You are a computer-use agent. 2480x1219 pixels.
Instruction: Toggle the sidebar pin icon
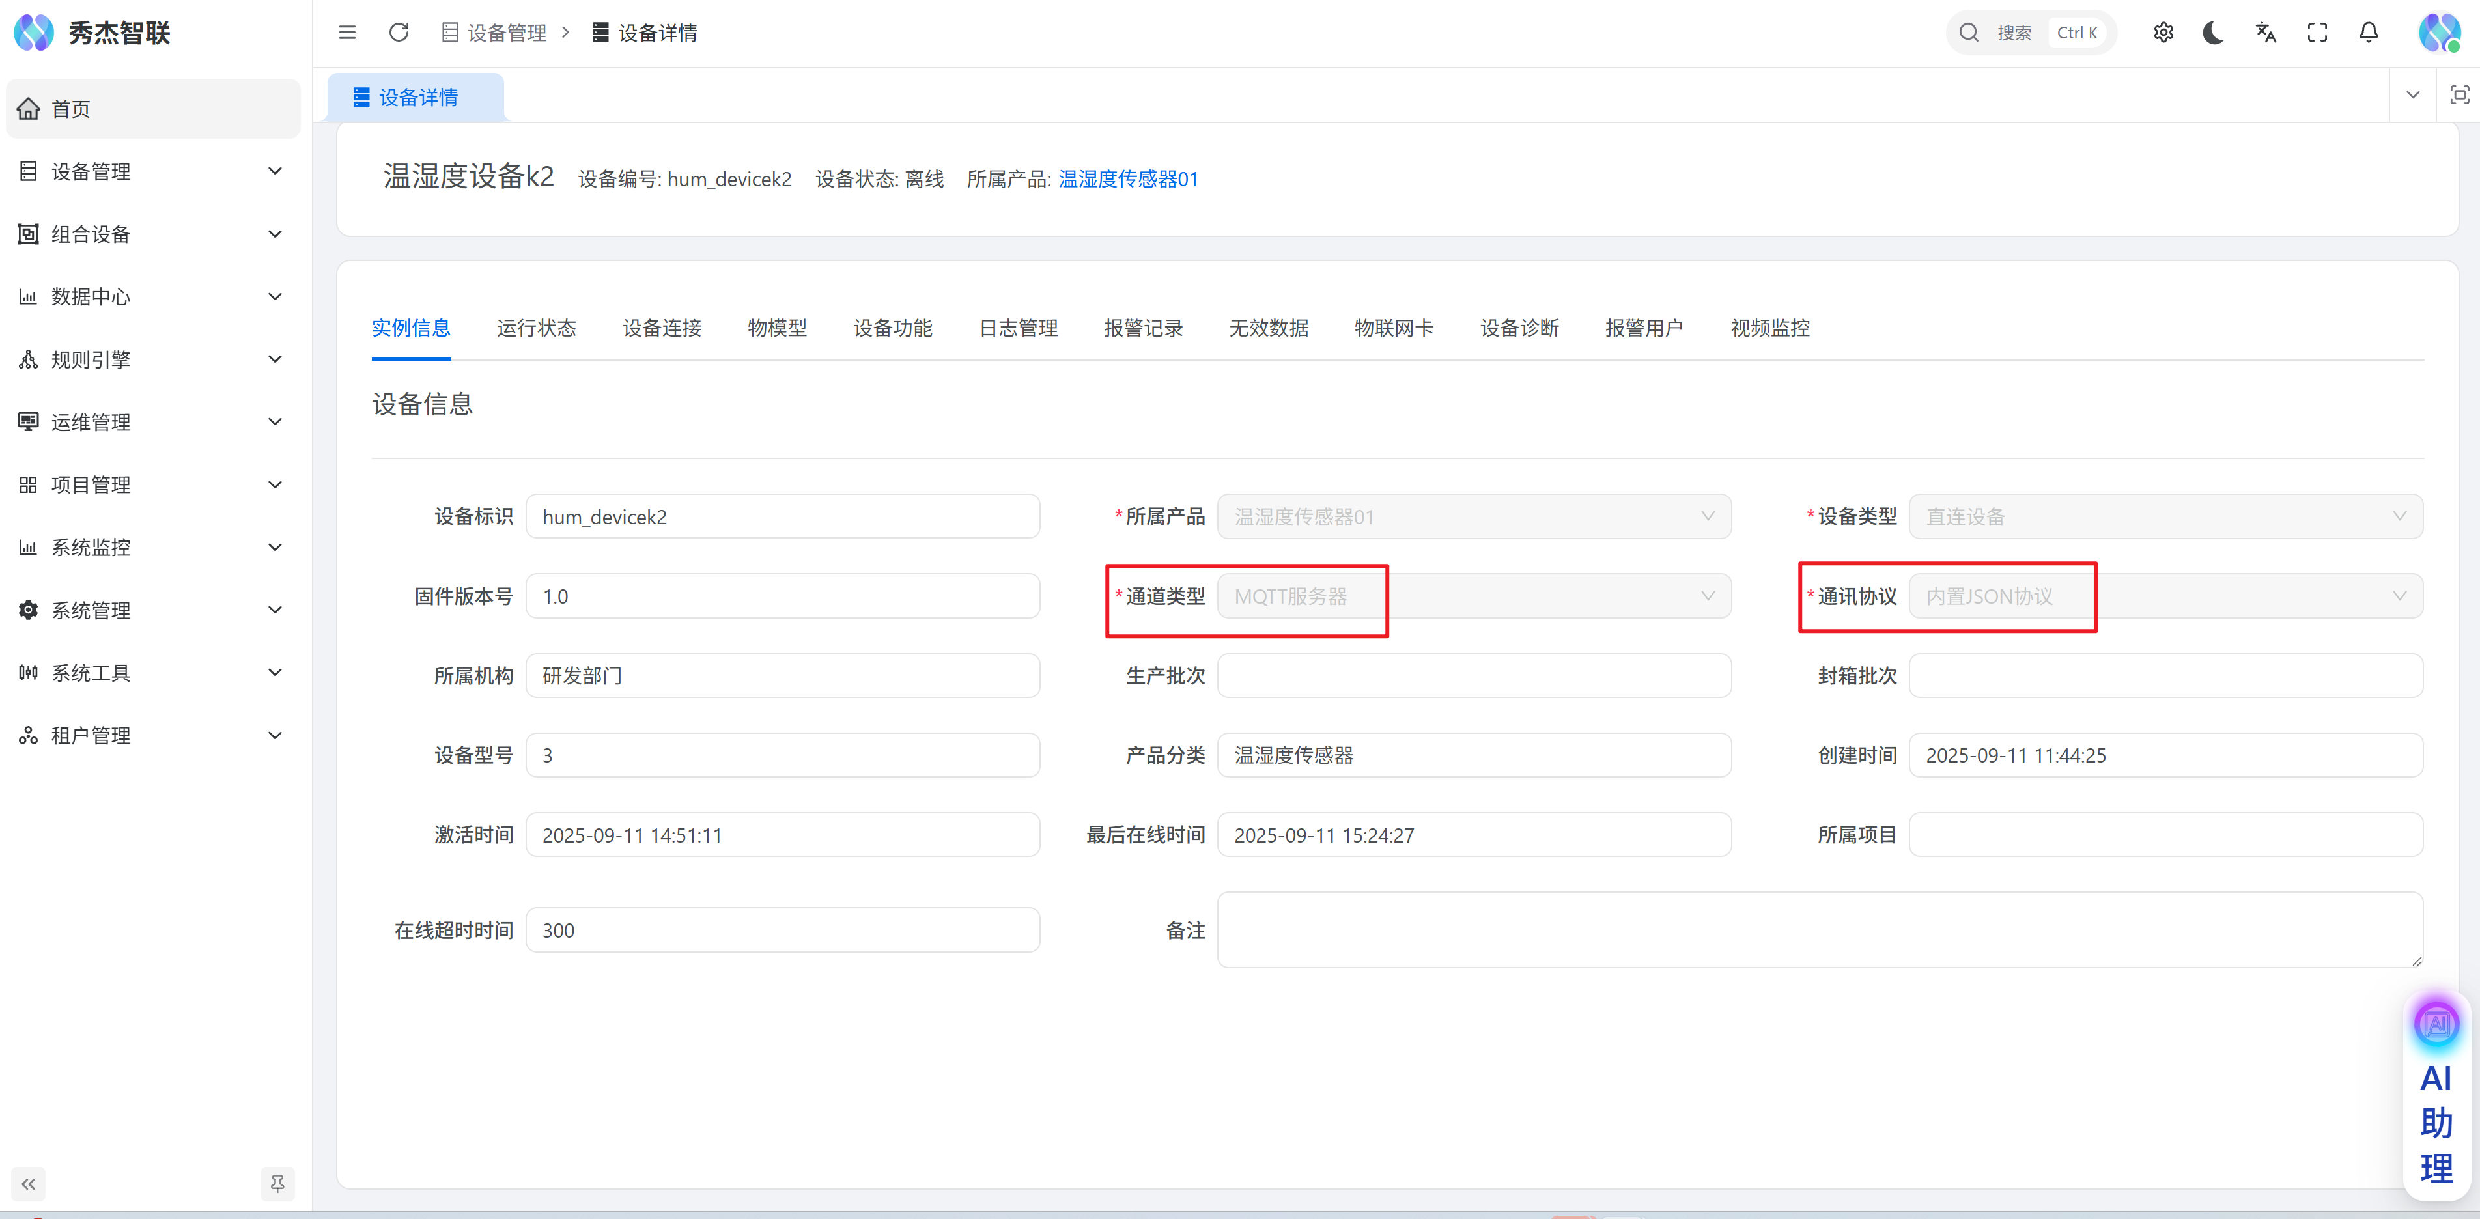click(x=277, y=1183)
